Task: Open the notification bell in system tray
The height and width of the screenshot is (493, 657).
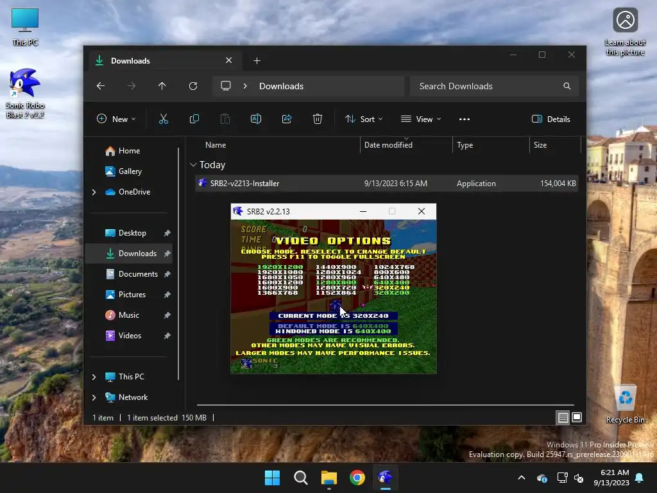Action: point(640,478)
